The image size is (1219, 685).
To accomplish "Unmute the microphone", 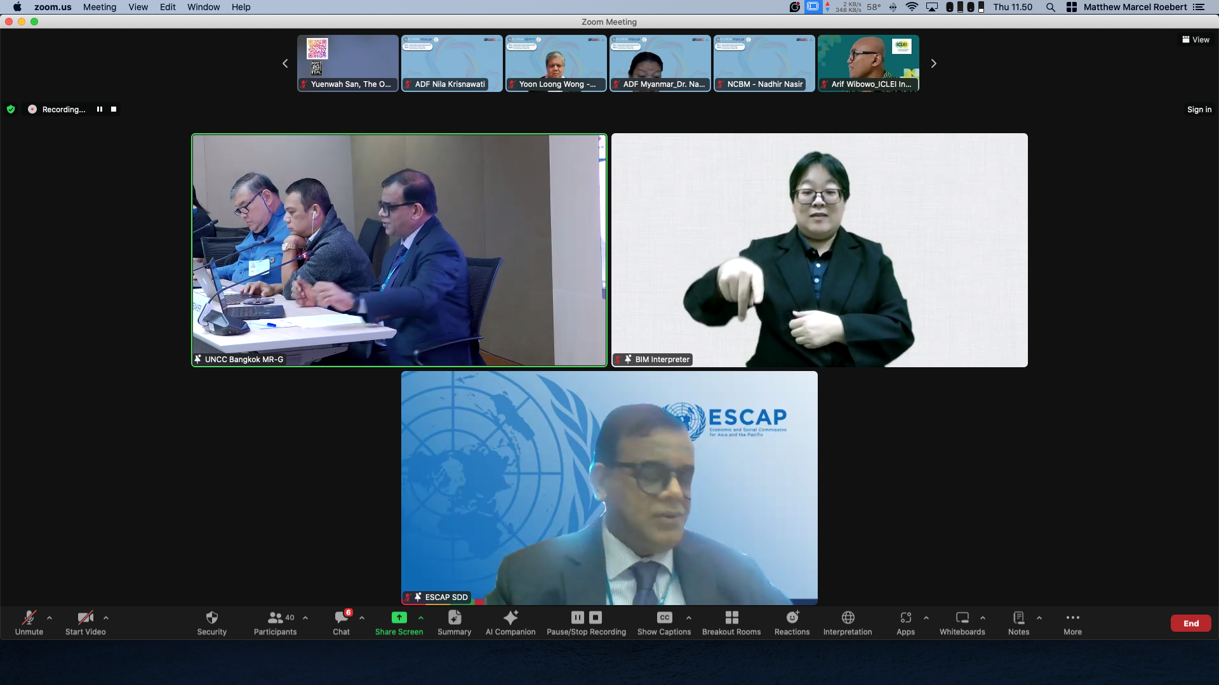I will click(29, 622).
